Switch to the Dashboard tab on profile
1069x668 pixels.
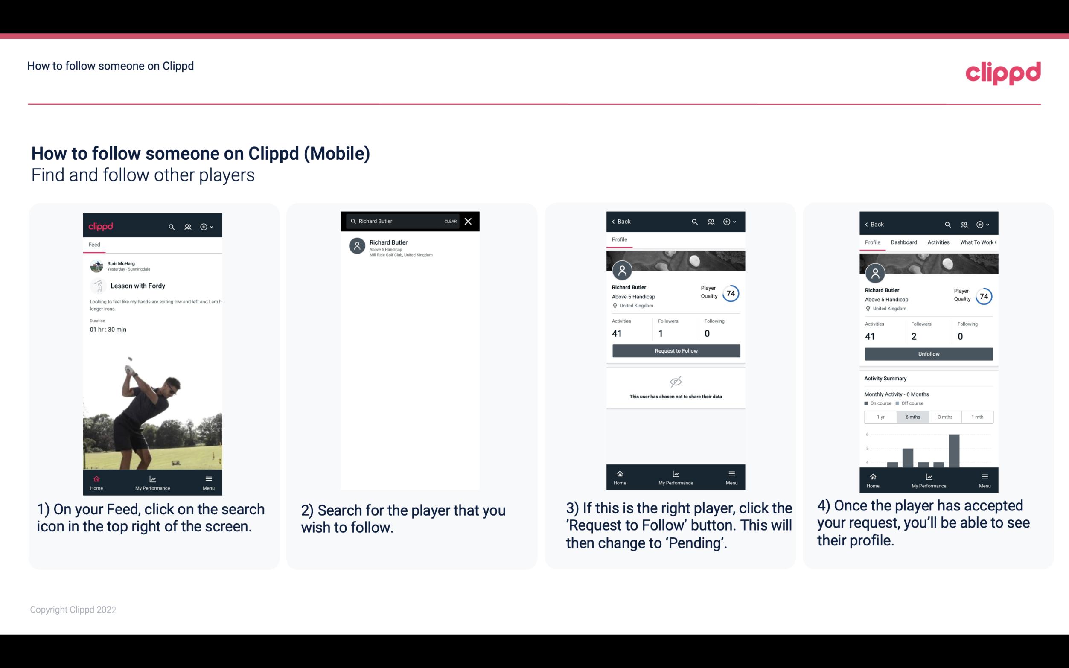click(904, 242)
